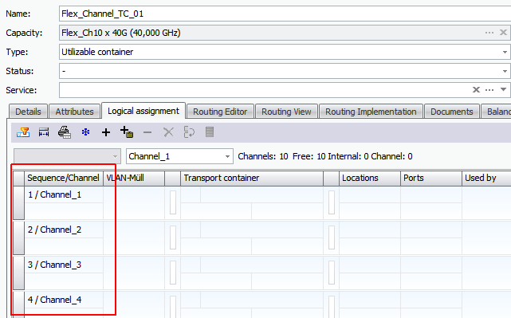Click the list lines icon in the toolbar

pyautogui.click(x=210, y=132)
